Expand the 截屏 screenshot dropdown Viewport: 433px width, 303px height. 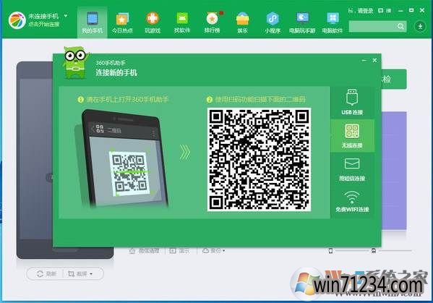91,274
